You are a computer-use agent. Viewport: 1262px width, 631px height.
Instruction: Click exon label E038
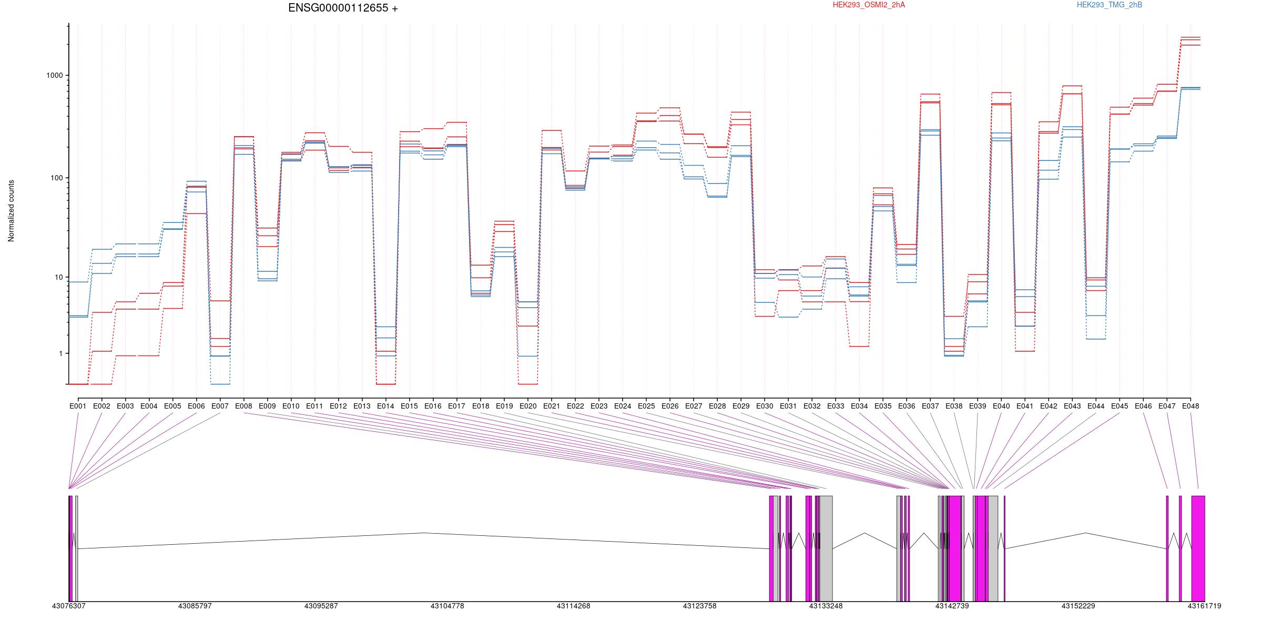click(x=954, y=406)
